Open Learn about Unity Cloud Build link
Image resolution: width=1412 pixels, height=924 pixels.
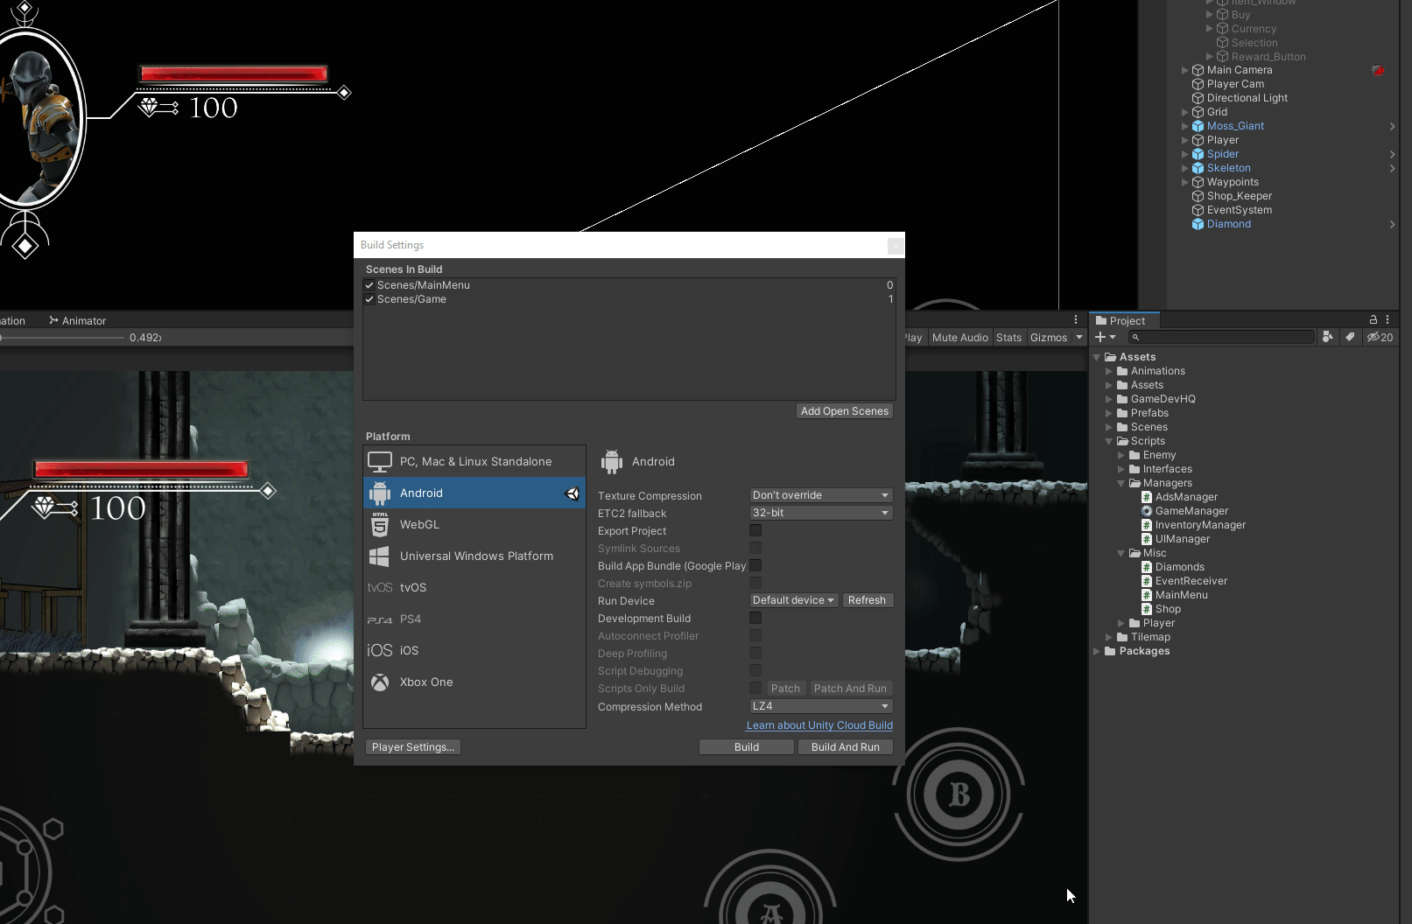pos(819,725)
